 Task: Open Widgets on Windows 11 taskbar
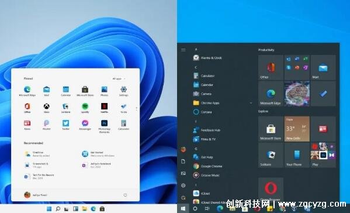75,209
